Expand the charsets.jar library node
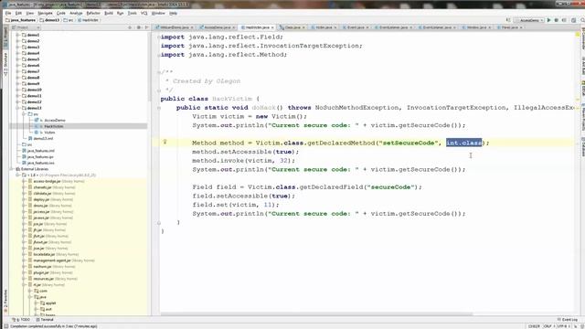The width and height of the screenshot is (585, 329). click(25, 187)
